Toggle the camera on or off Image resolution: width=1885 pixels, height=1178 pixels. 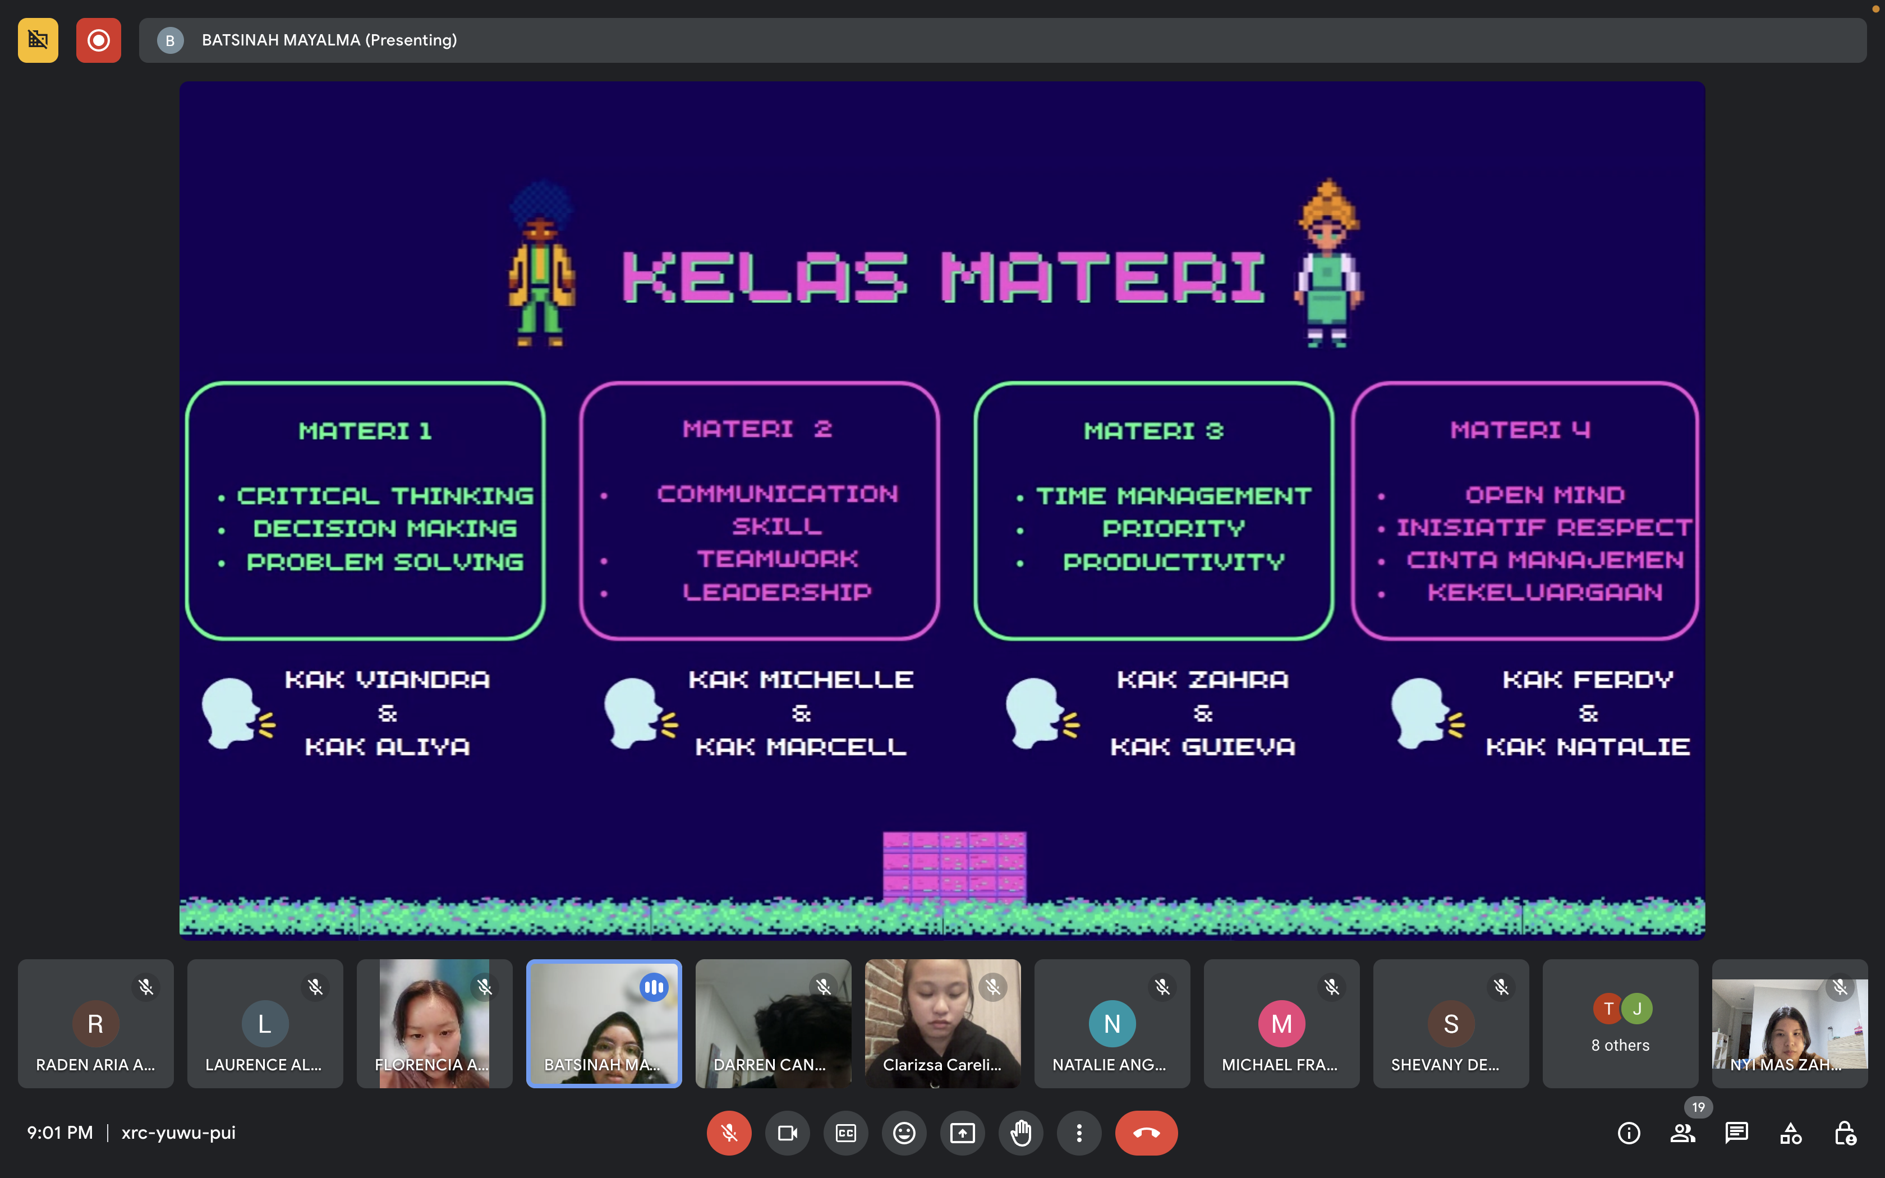click(x=787, y=1133)
